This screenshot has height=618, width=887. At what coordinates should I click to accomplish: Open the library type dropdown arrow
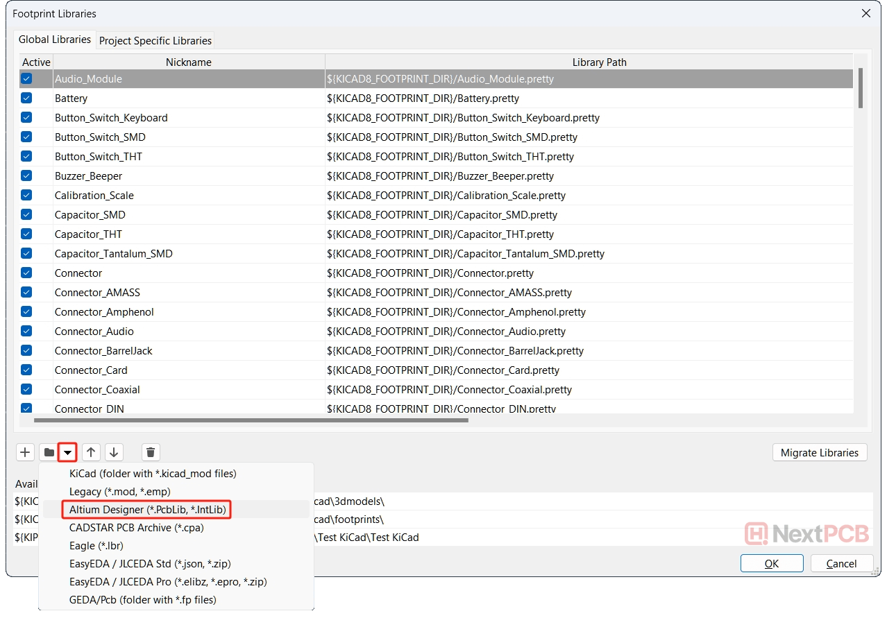[x=67, y=453]
